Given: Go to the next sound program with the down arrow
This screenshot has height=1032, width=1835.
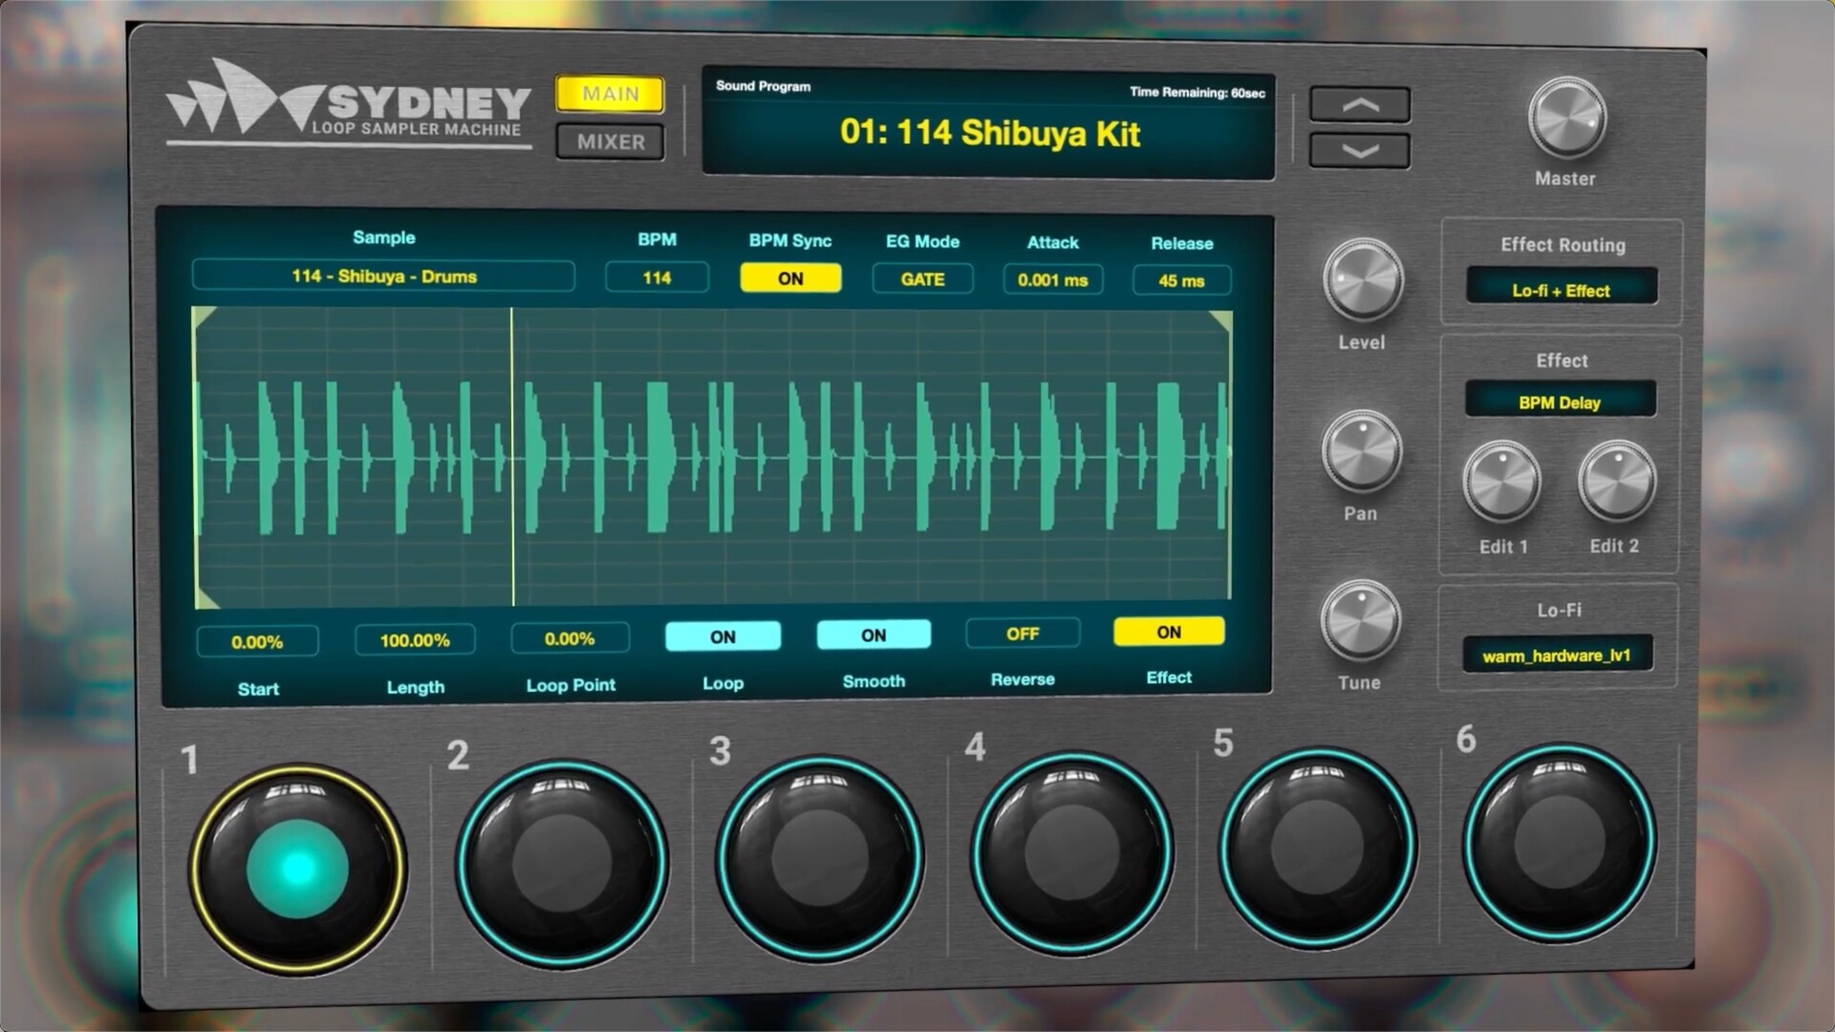Looking at the screenshot, I should (1359, 151).
